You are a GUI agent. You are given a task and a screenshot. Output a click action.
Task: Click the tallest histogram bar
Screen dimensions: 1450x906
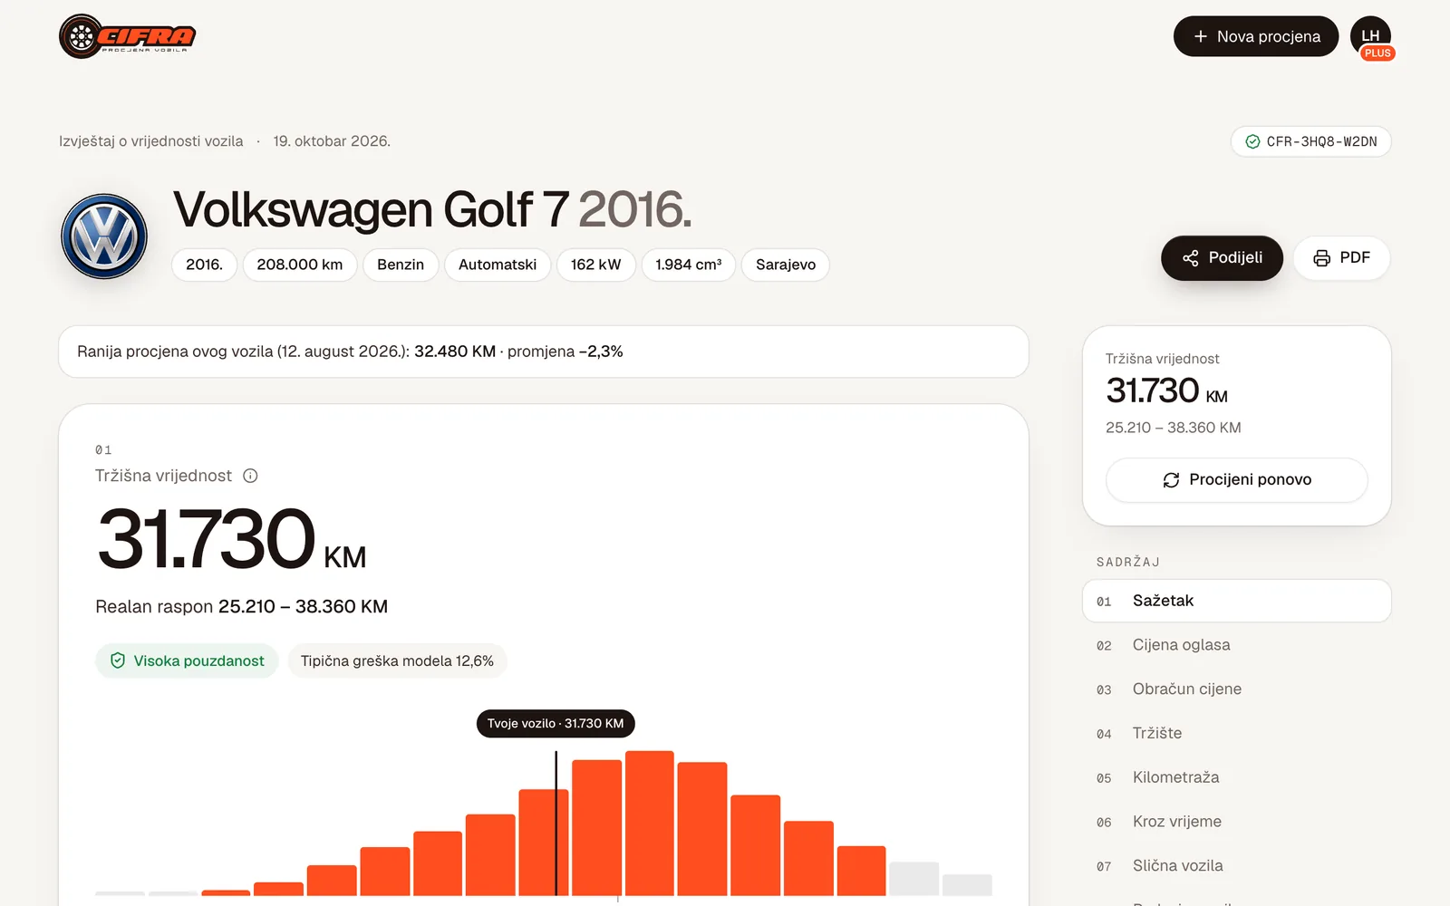[x=649, y=823]
